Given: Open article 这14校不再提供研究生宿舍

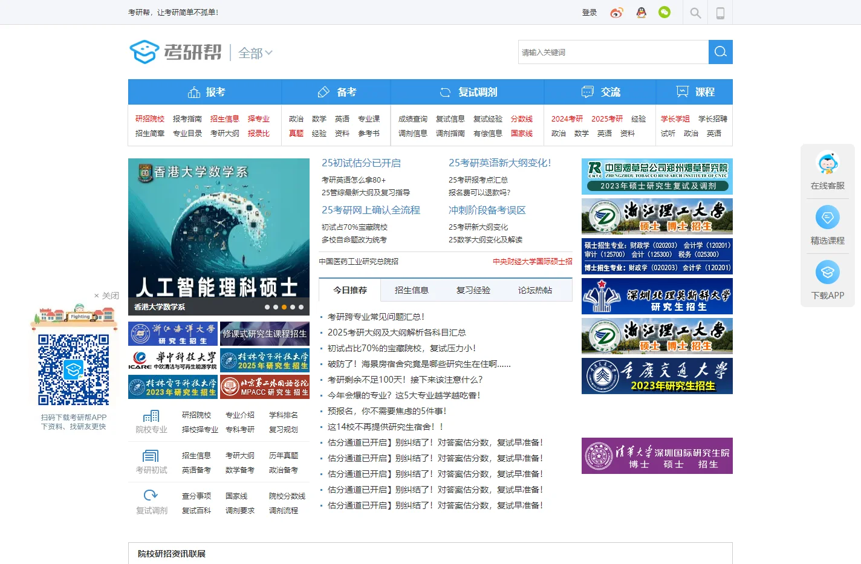Looking at the screenshot, I should pyautogui.click(x=386, y=427).
